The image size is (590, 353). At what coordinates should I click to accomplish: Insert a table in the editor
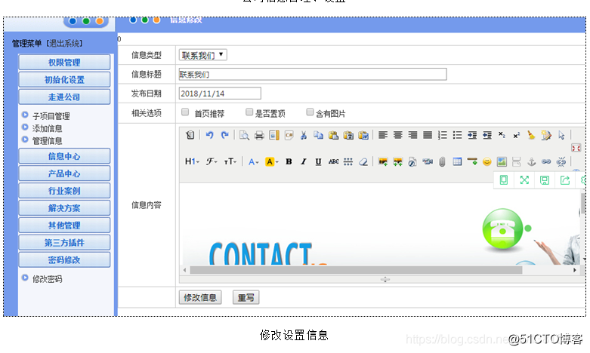click(457, 162)
